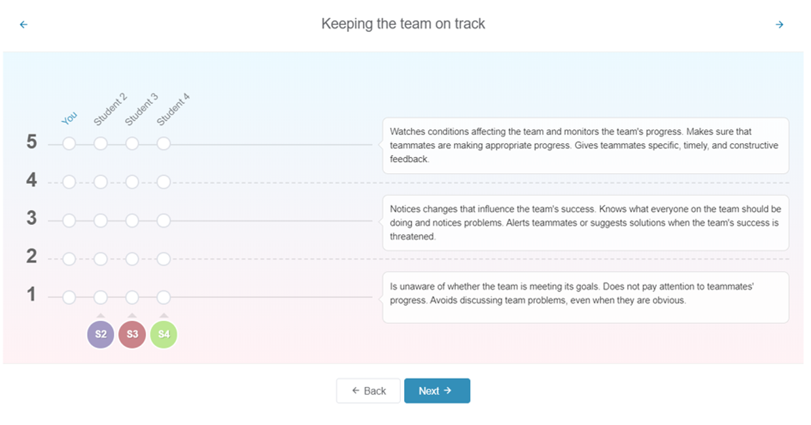
Task: Rate Student 4 at level 5
Action: coord(164,144)
